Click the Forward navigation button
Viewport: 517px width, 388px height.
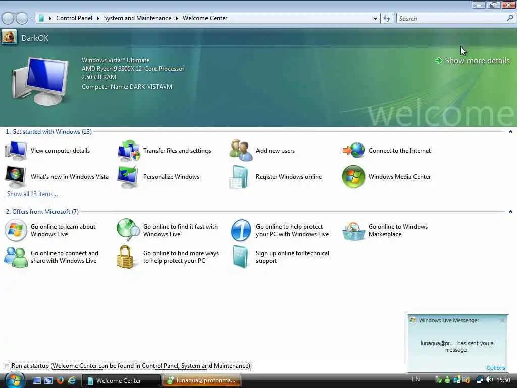pyautogui.click(x=22, y=18)
